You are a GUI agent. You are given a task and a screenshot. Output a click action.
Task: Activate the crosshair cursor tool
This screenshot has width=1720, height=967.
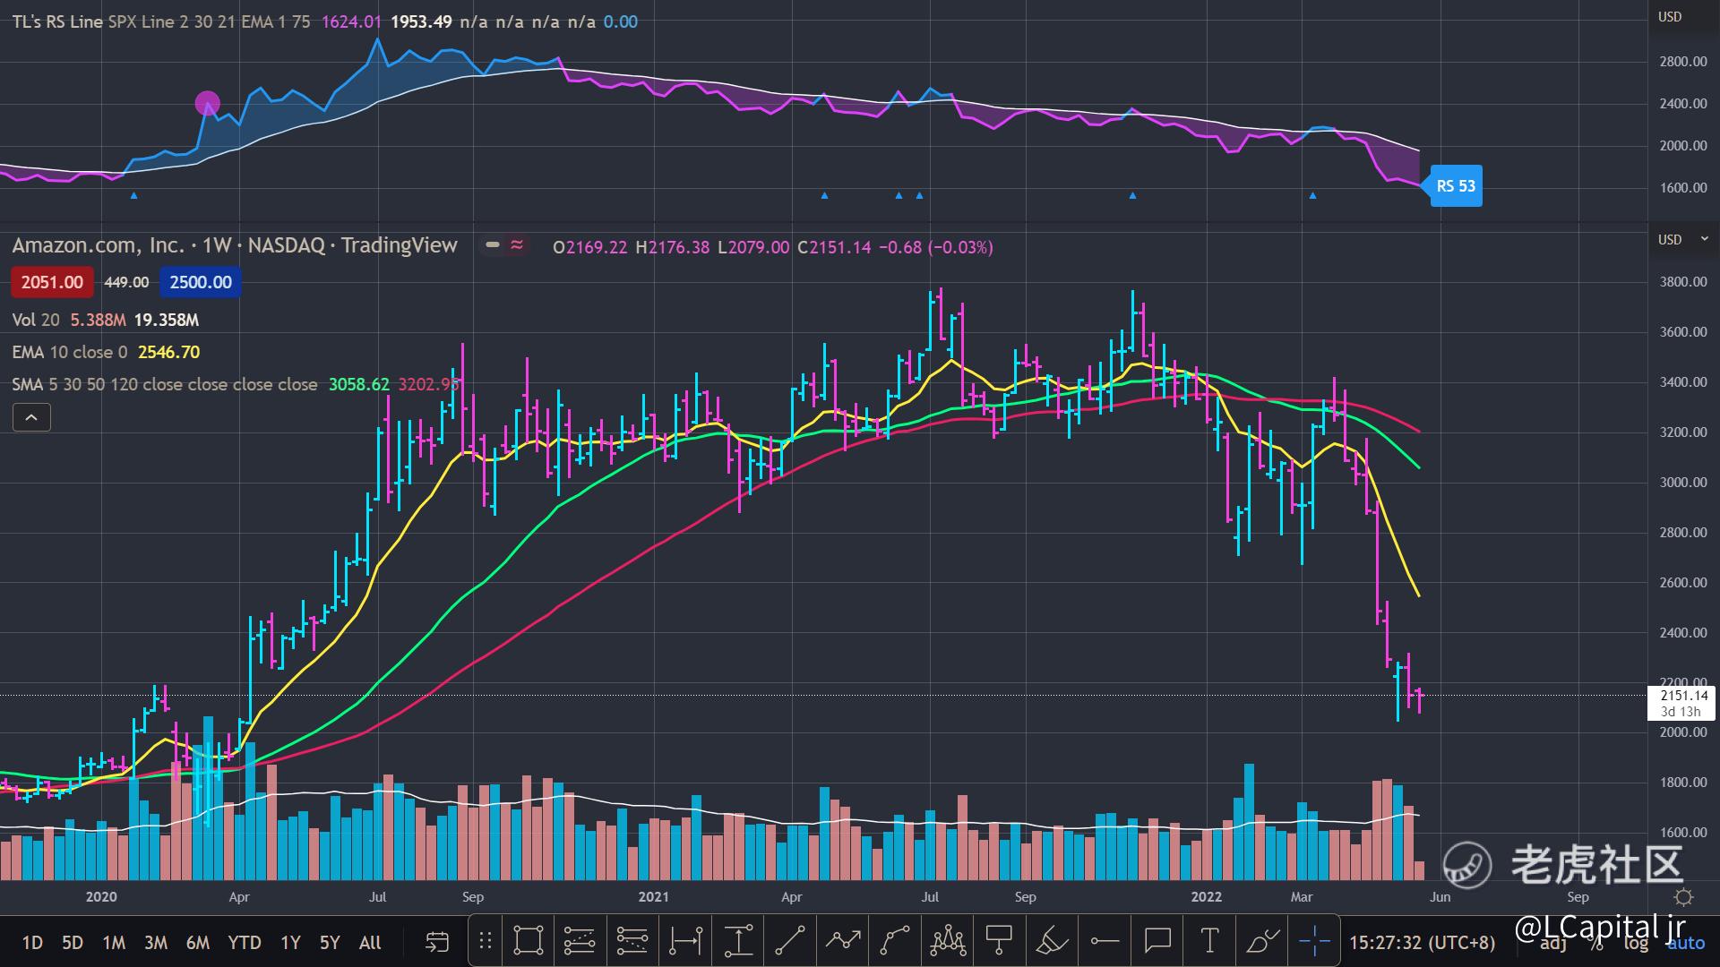pos(1313,941)
